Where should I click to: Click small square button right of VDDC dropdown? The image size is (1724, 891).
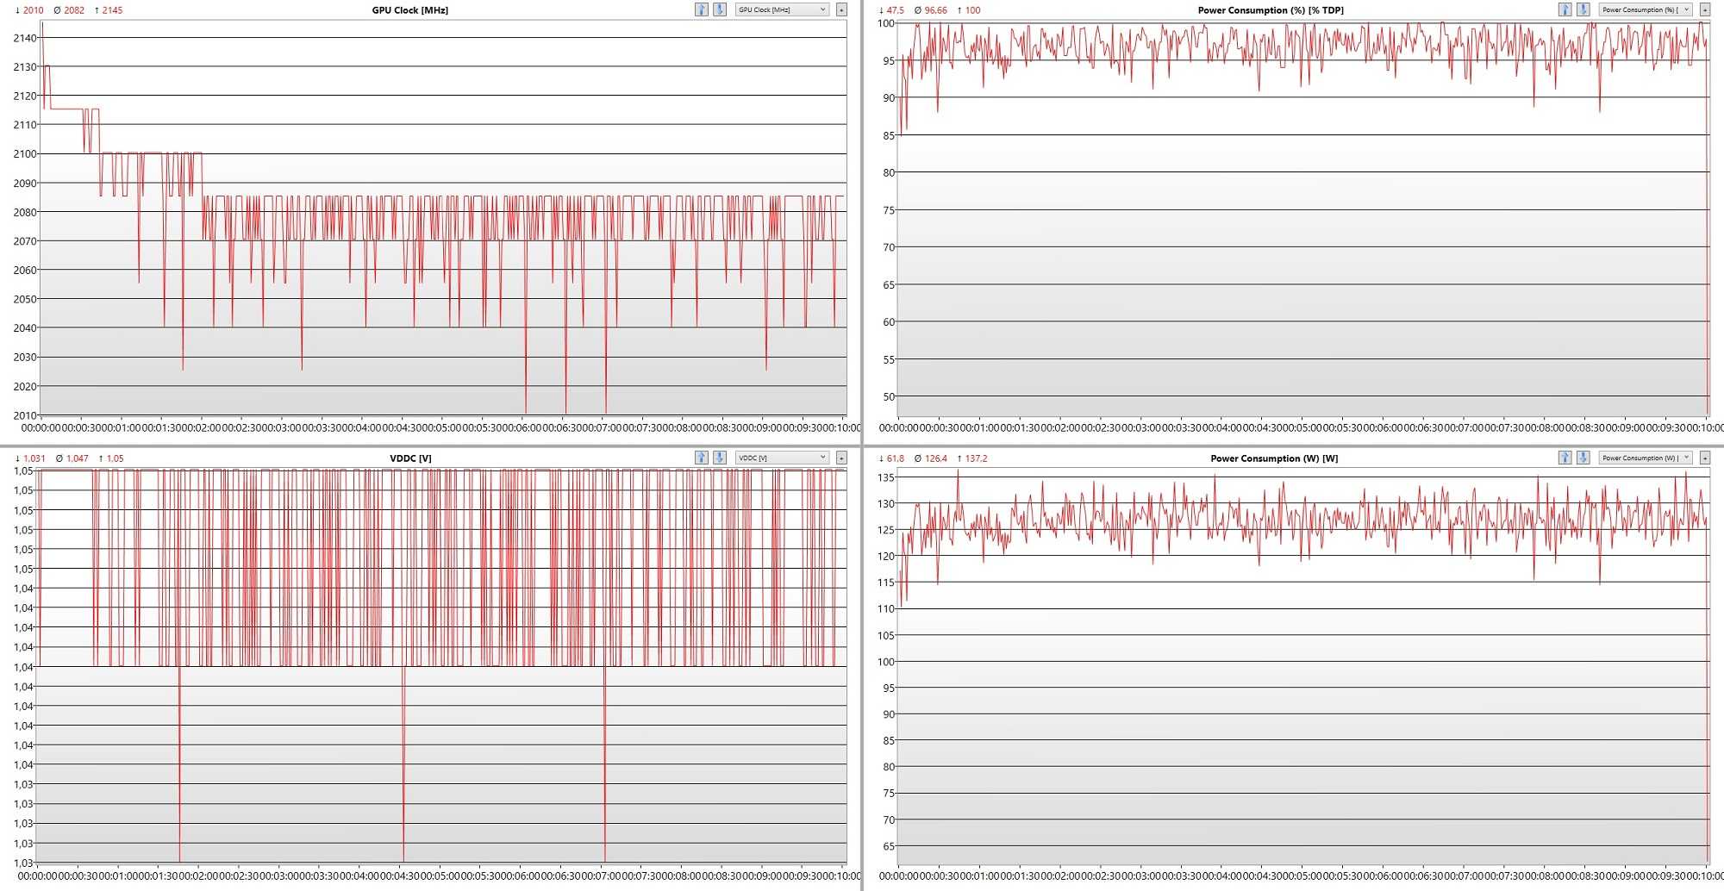841,458
